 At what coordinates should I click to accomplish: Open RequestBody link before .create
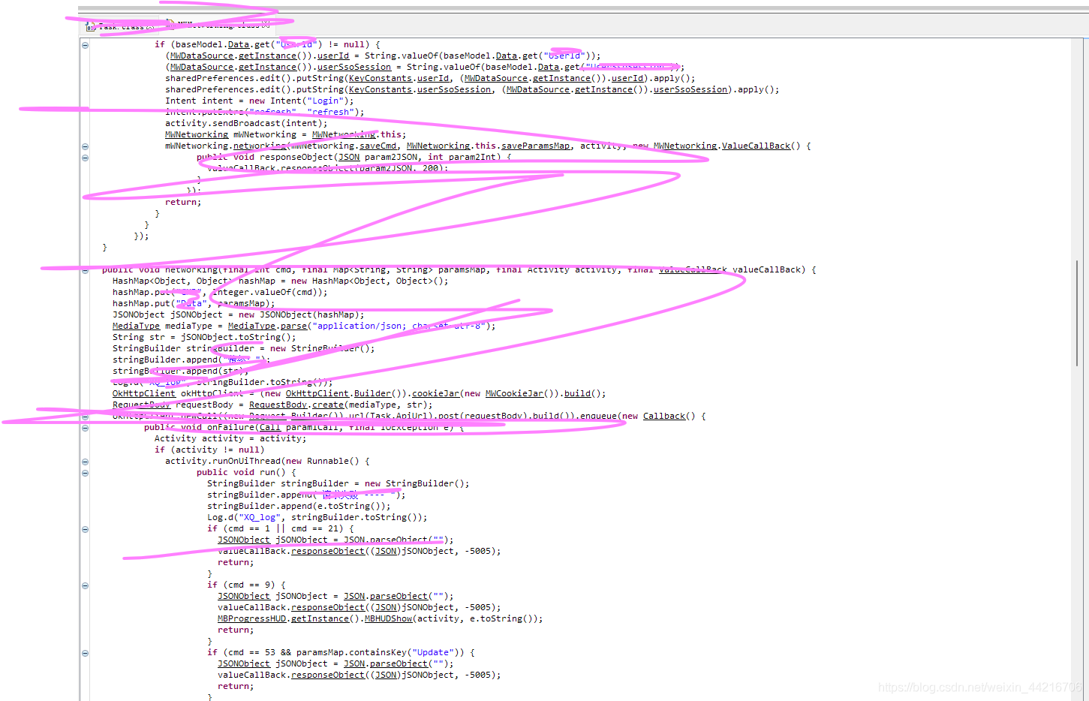click(x=278, y=405)
